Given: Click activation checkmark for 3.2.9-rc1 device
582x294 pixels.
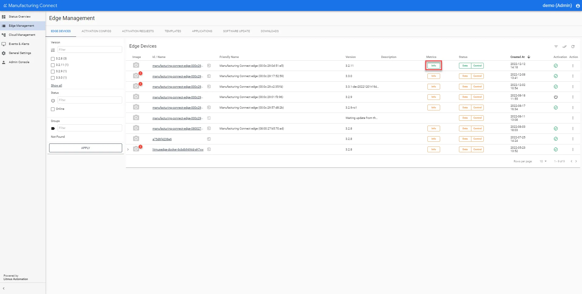Looking at the screenshot, I should coord(556,107).
